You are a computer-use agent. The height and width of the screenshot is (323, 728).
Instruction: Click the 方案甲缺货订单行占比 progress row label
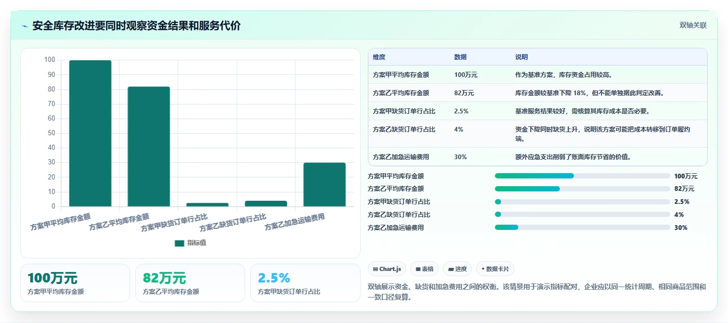(x=399, y=202)
